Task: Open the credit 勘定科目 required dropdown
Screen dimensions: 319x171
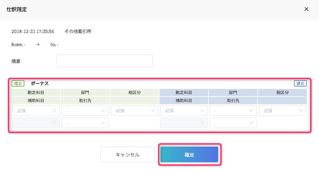Action: (184, 111)
